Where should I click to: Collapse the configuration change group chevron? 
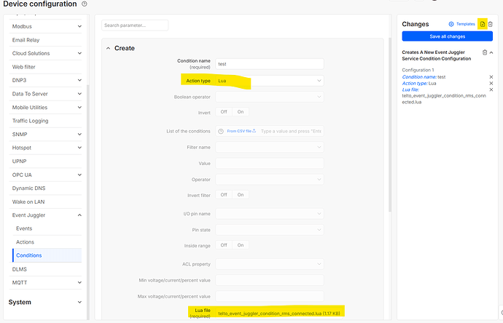click(491, 52)
